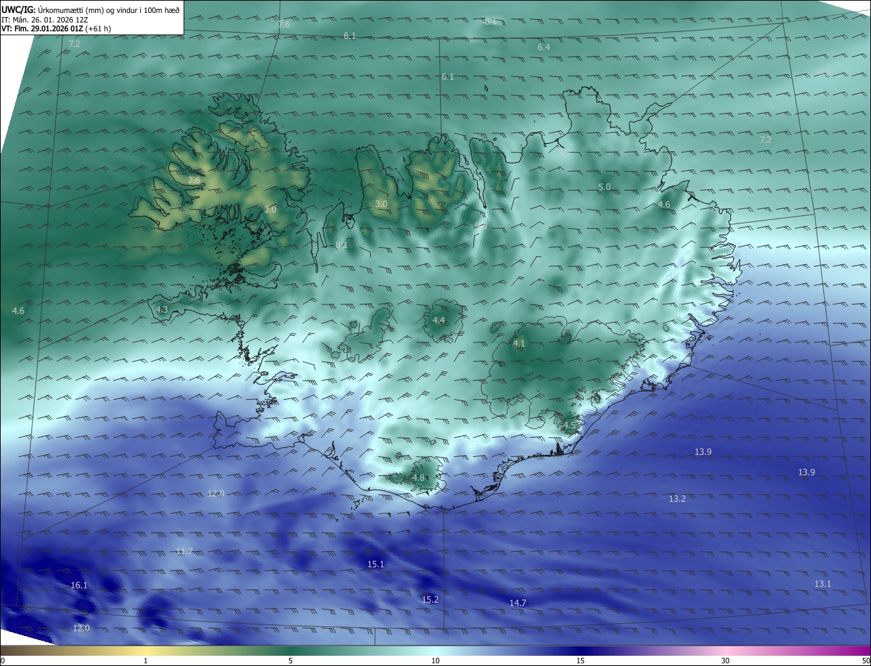
Task: Click the 15.1 value label
Action: coord(376,565)
